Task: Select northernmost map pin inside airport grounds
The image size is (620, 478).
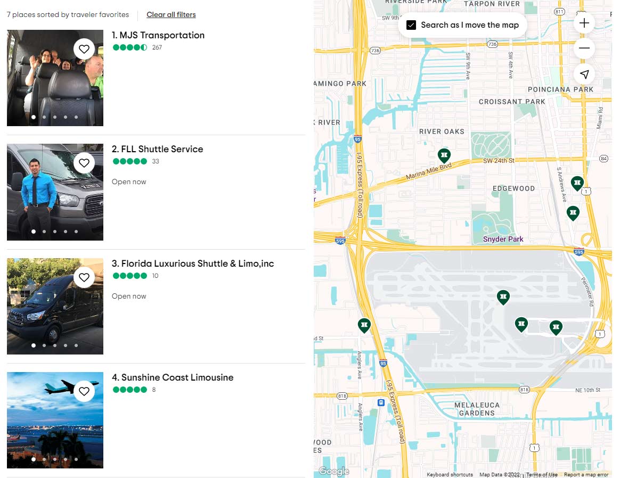Action: [x=503, y=297]
